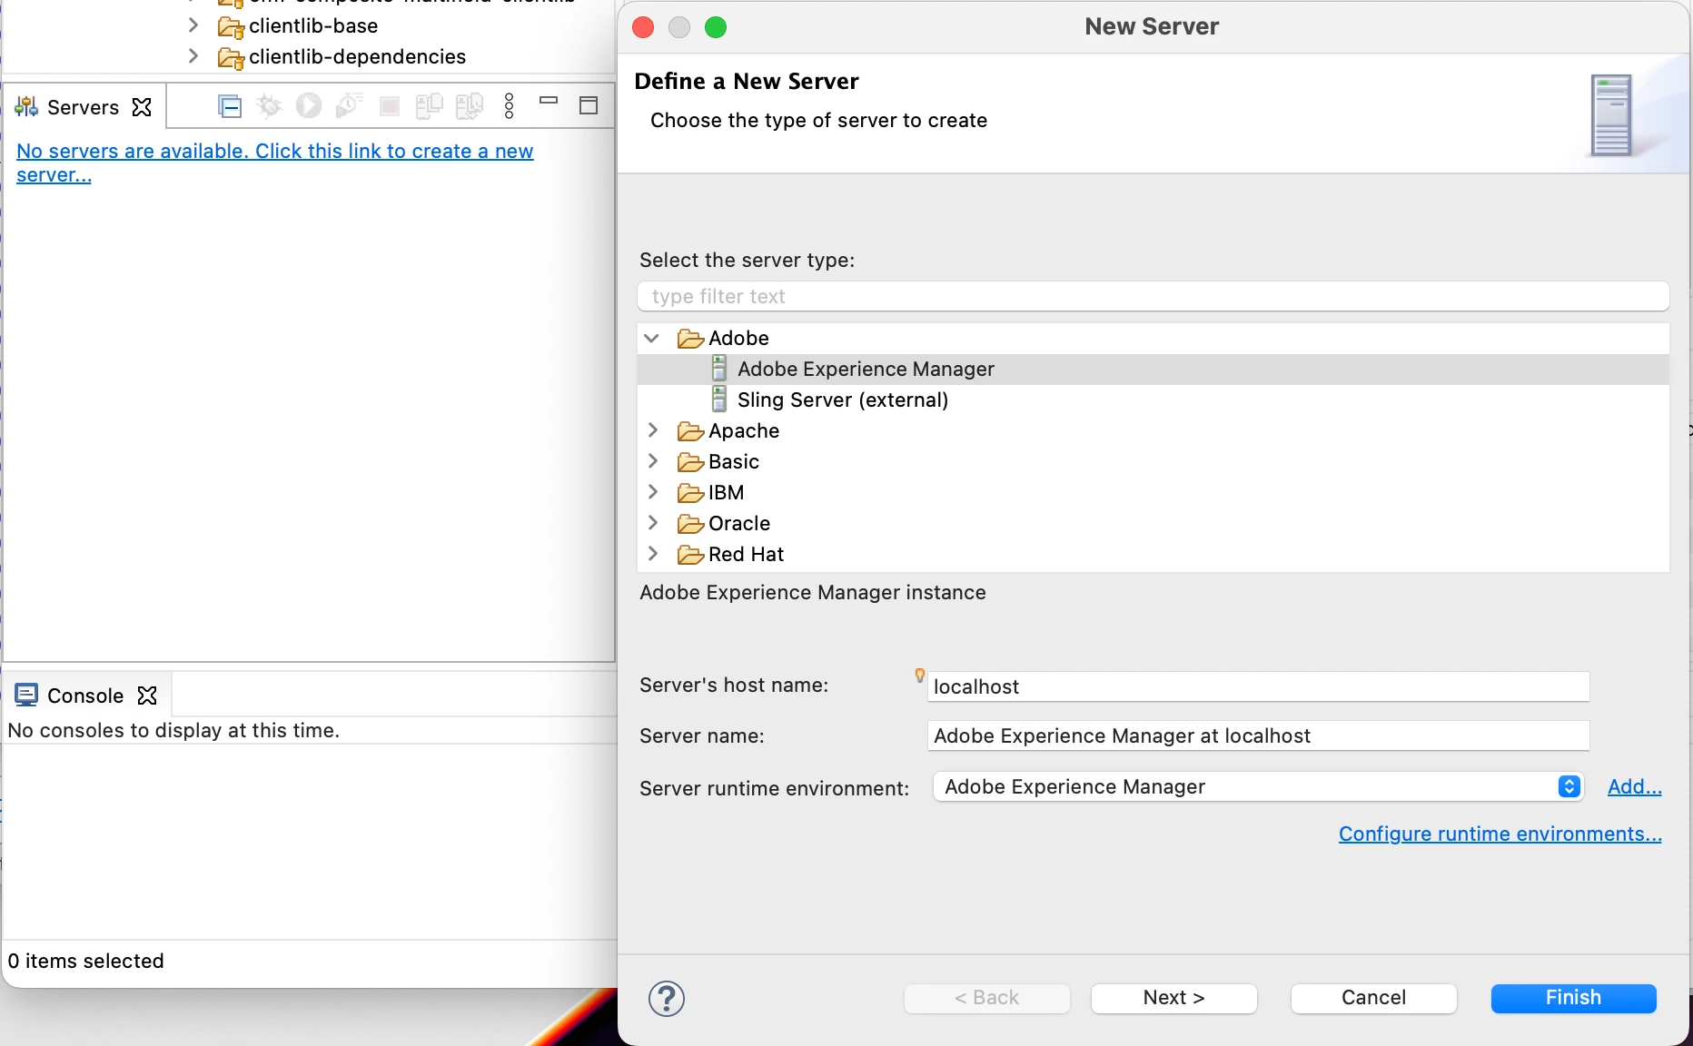
Task: Open Configure runtime environments link
Action: (x=1500, y=834)
